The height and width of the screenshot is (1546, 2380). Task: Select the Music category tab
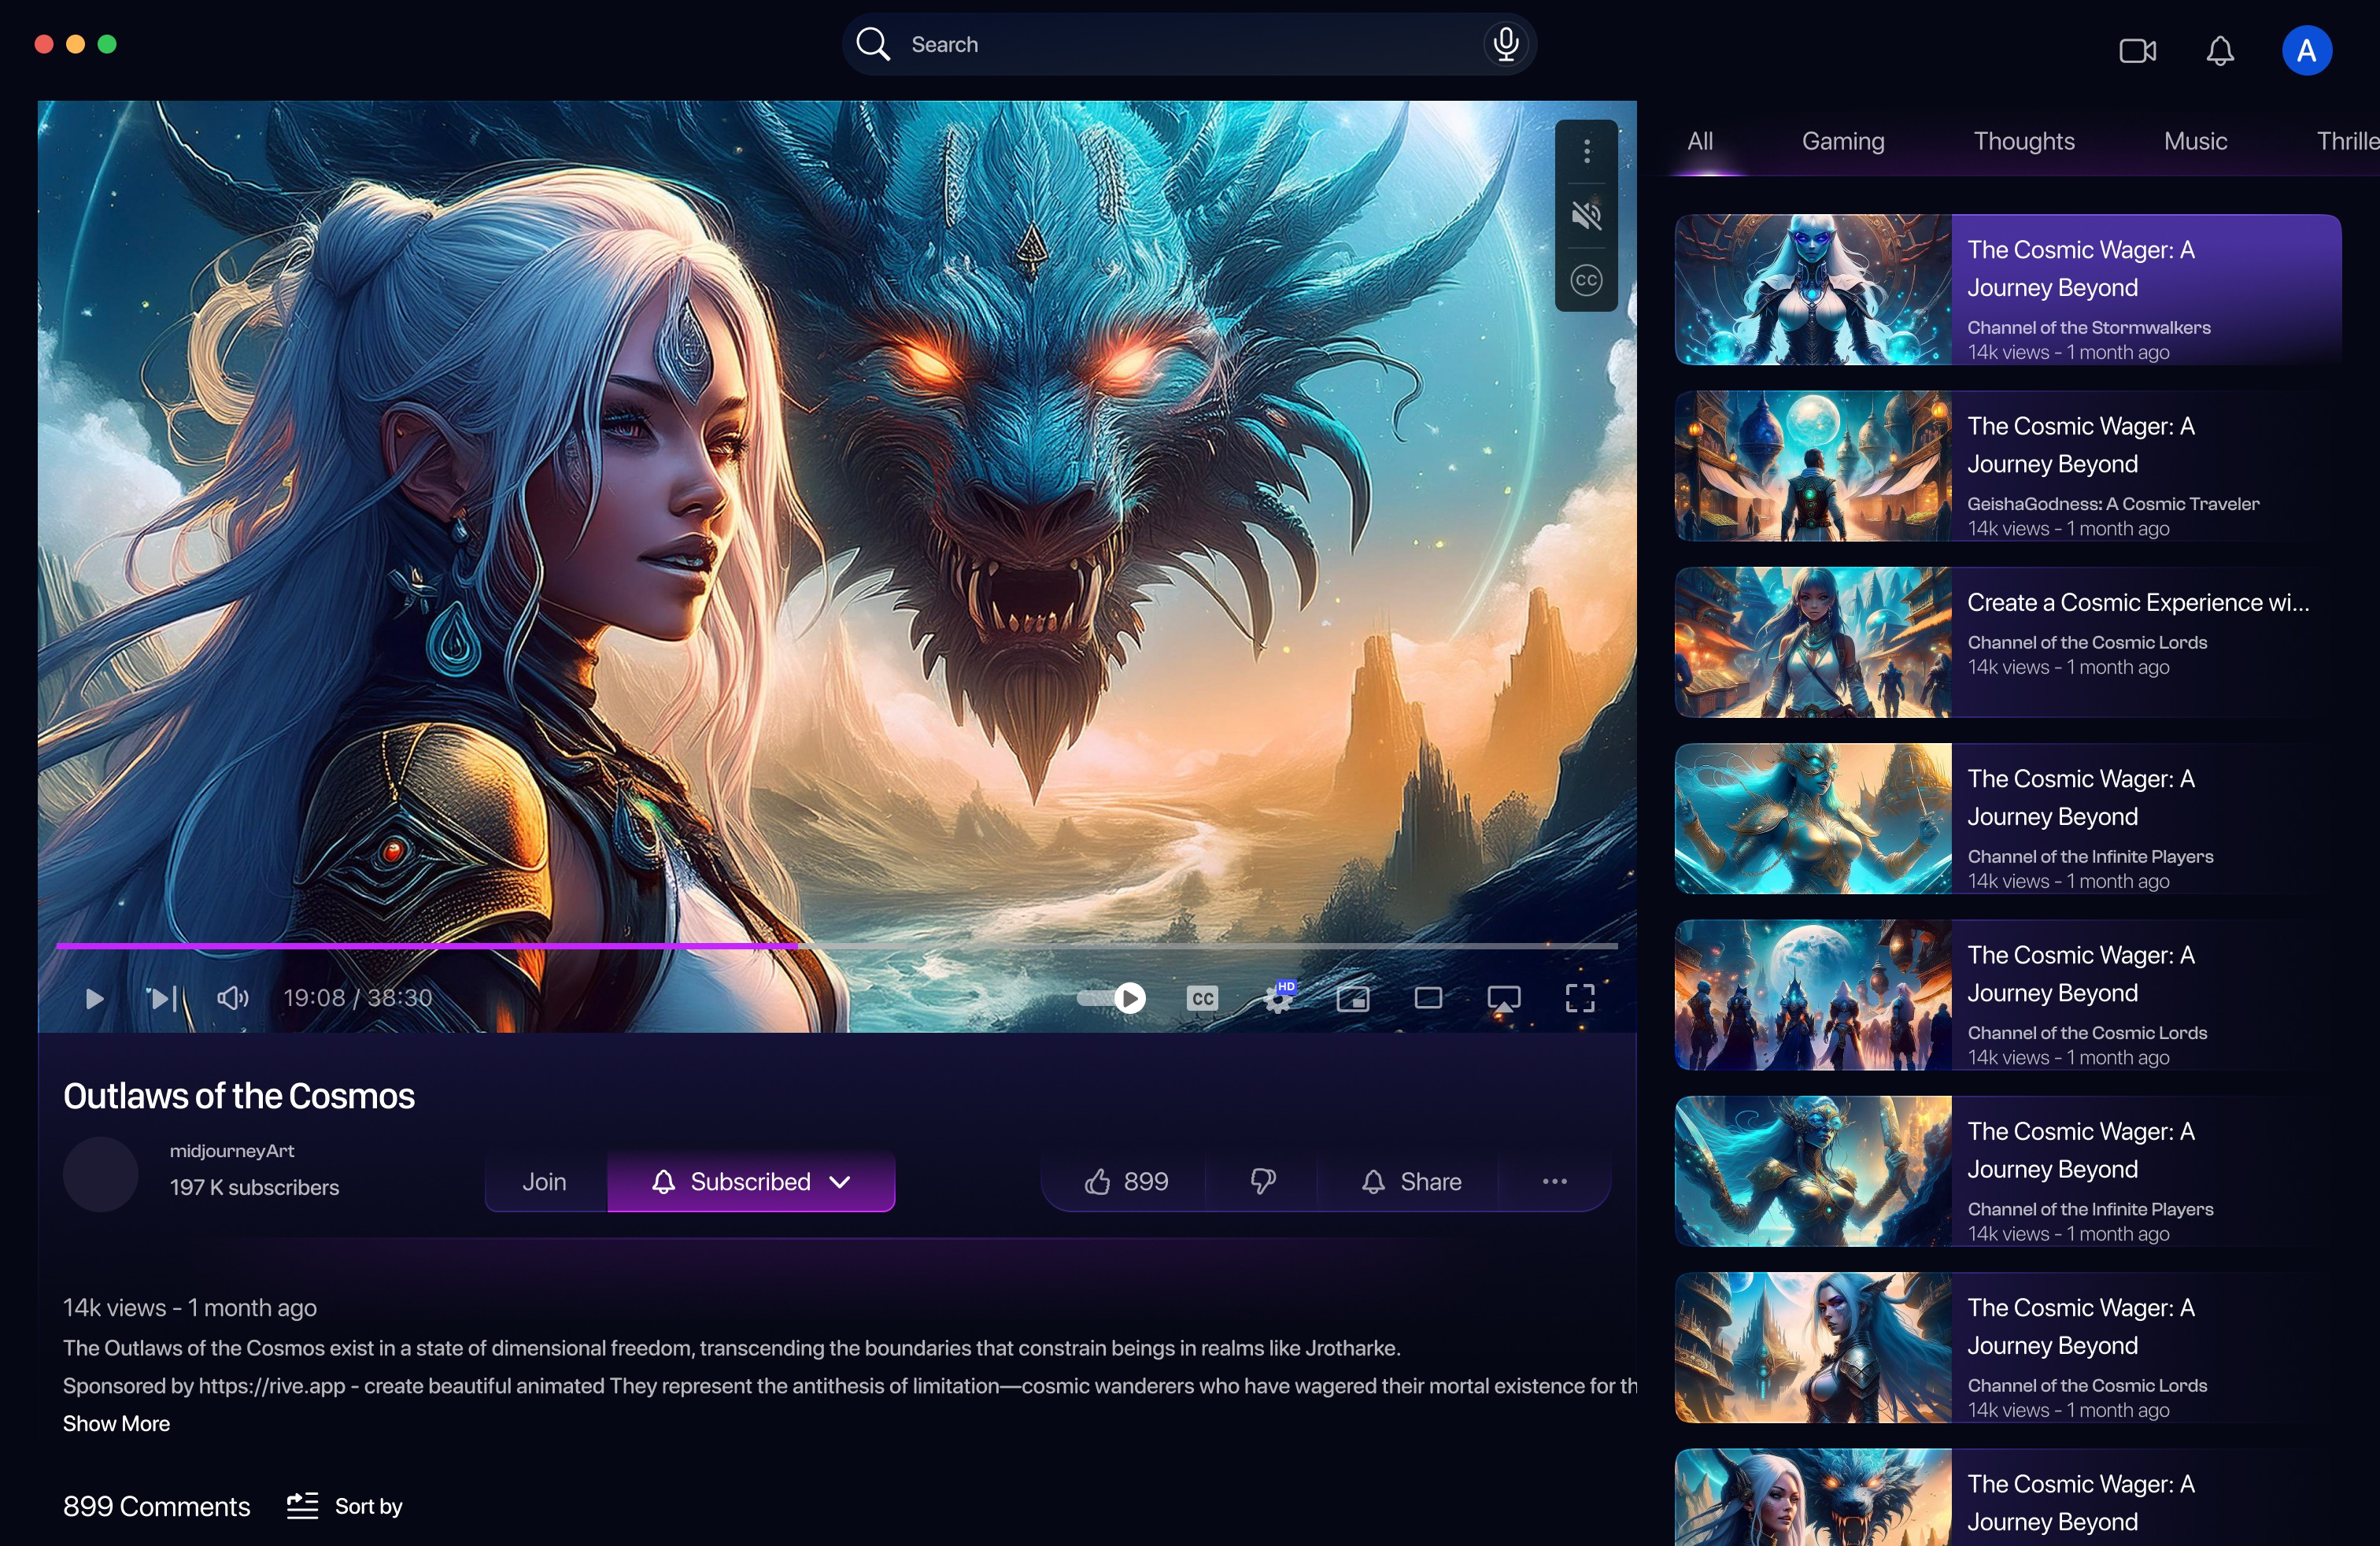coord(2195,141)
